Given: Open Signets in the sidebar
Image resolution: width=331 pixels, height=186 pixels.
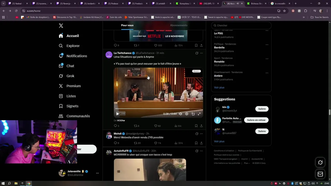Looking at the screenshot, I should (x=69, y=106).
